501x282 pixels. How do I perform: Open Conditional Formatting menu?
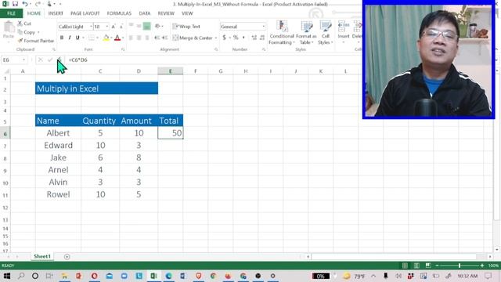[282, 33]
